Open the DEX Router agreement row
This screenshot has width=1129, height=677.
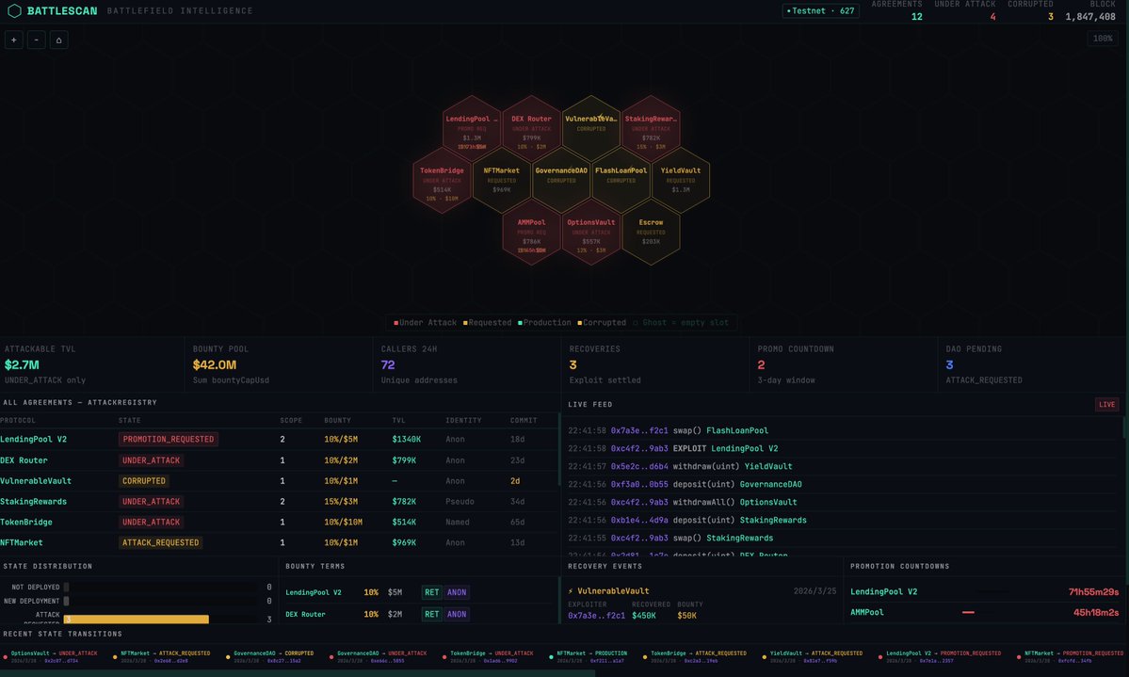279,460
